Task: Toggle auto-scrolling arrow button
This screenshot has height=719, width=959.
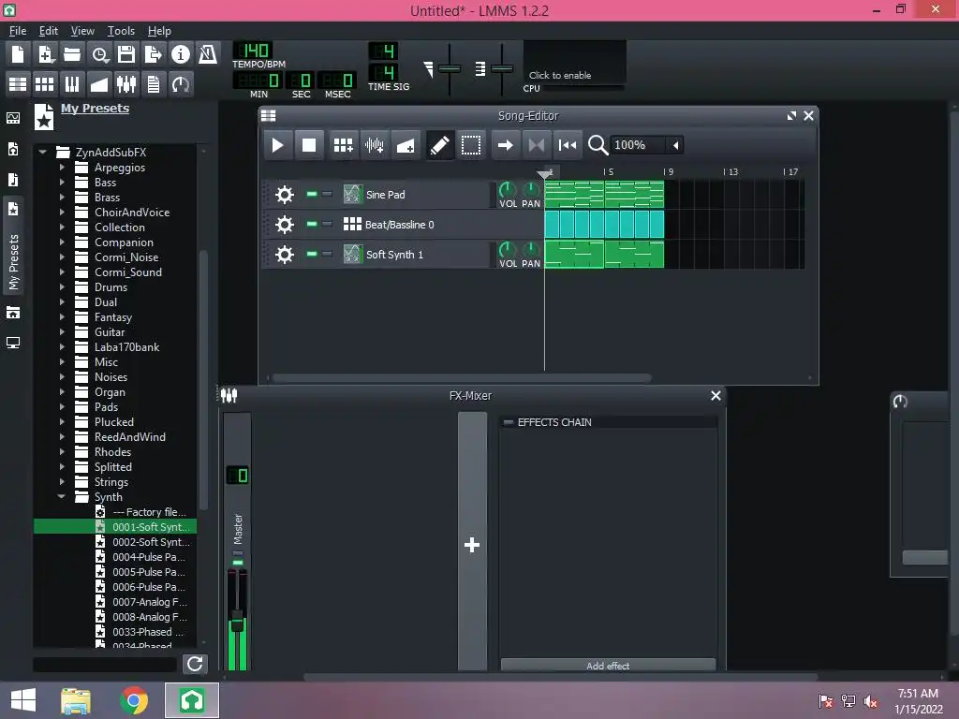Action: click(505, 145)
